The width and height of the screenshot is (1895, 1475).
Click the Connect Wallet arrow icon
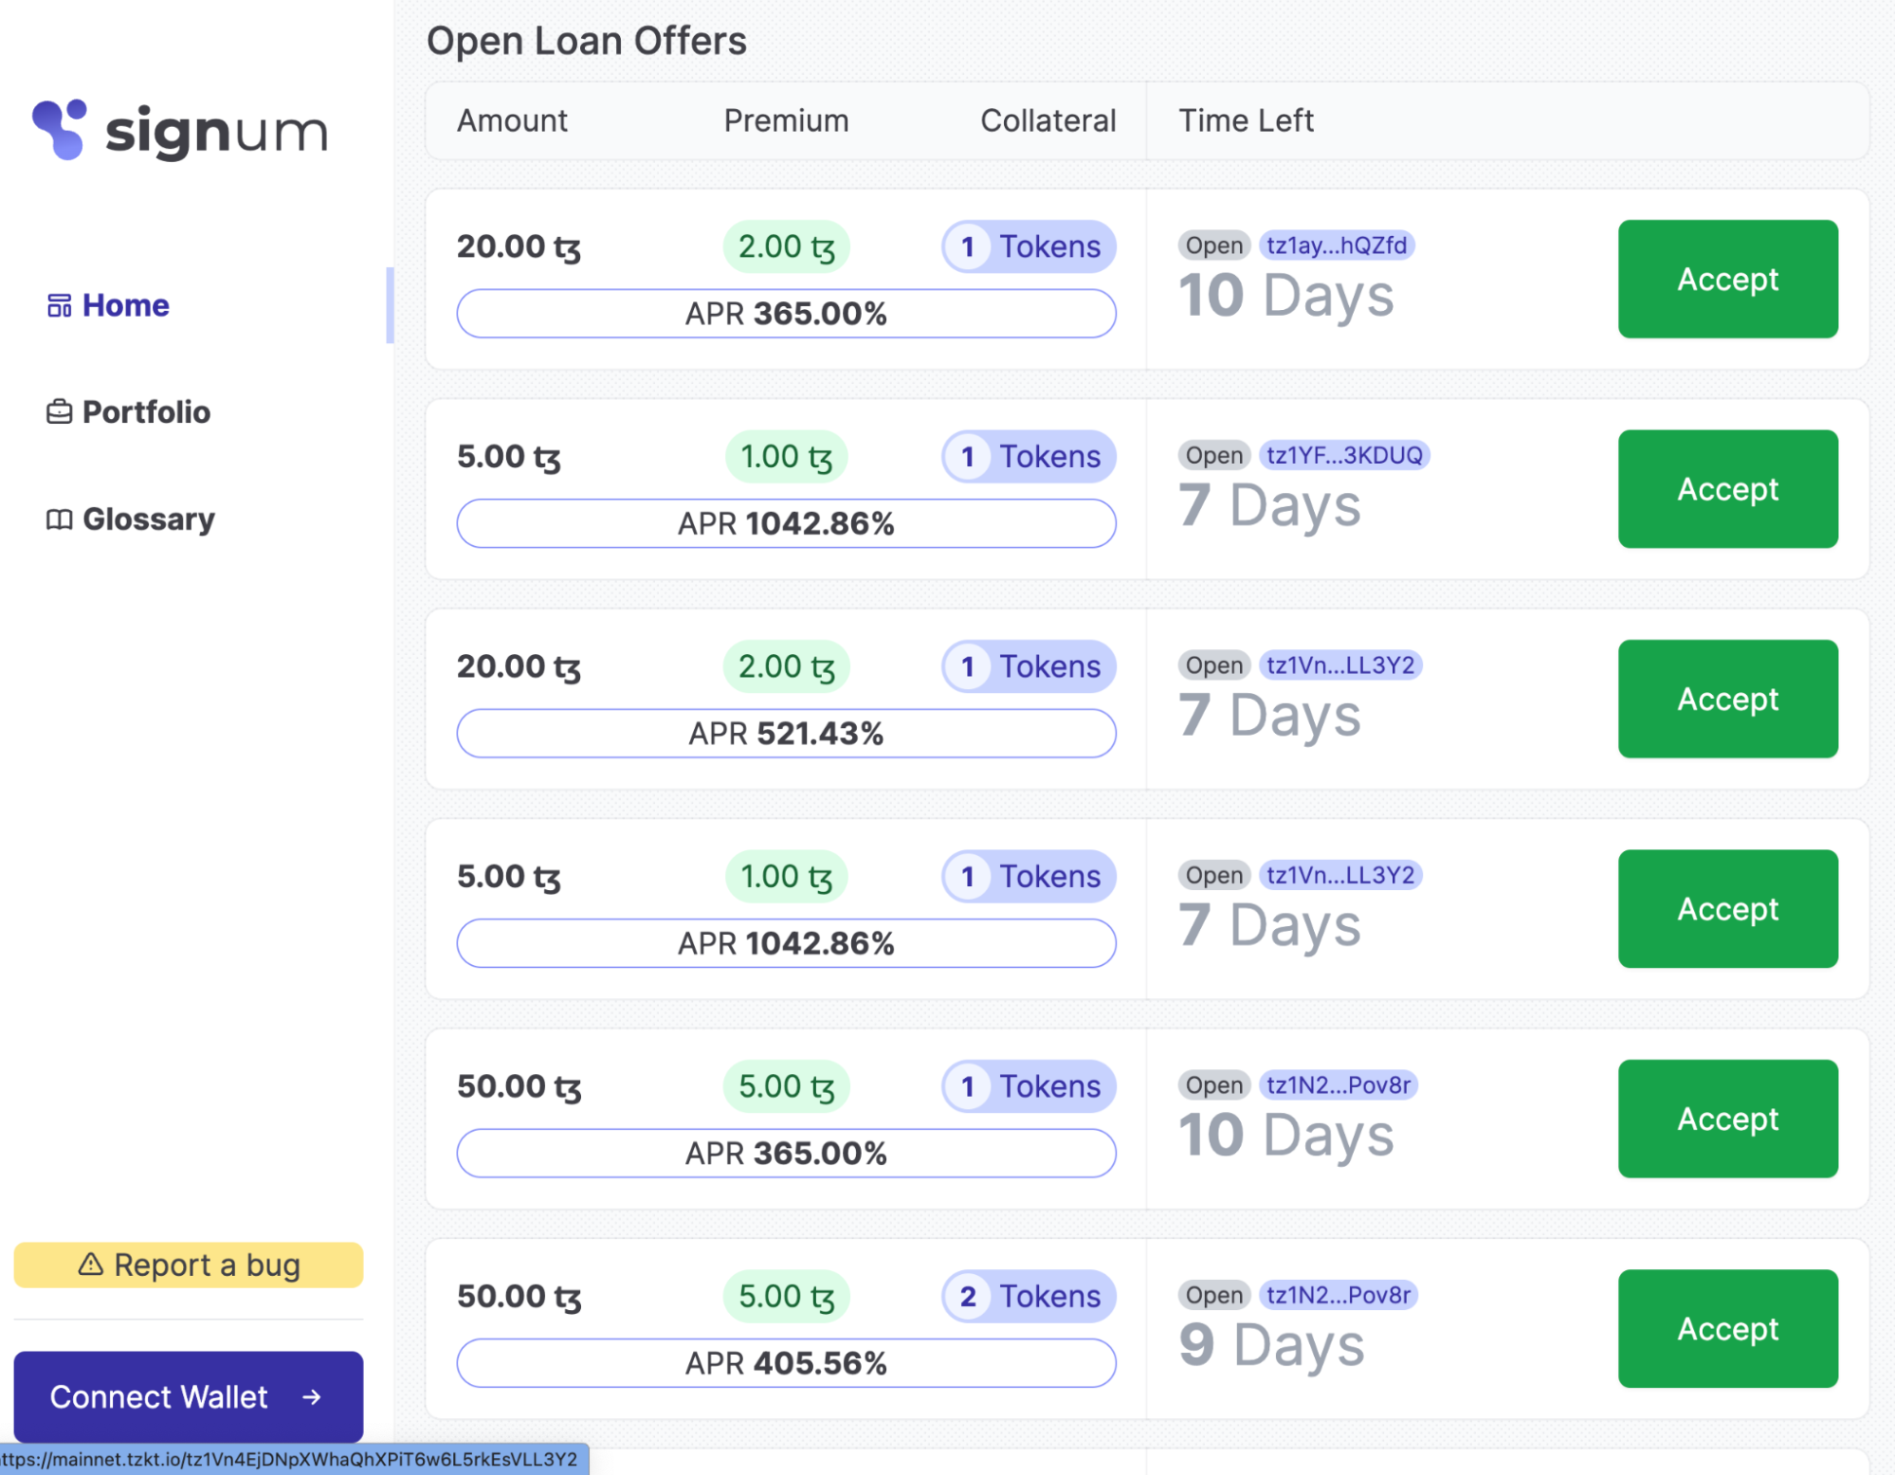[312, 1396]
